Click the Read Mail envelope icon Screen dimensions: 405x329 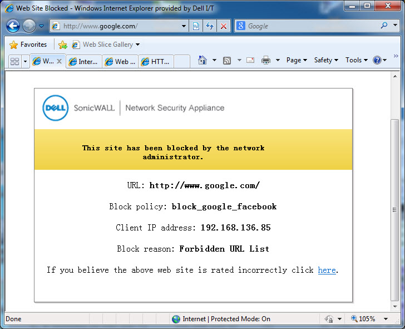pyautogui.click(x=250, y=60)
